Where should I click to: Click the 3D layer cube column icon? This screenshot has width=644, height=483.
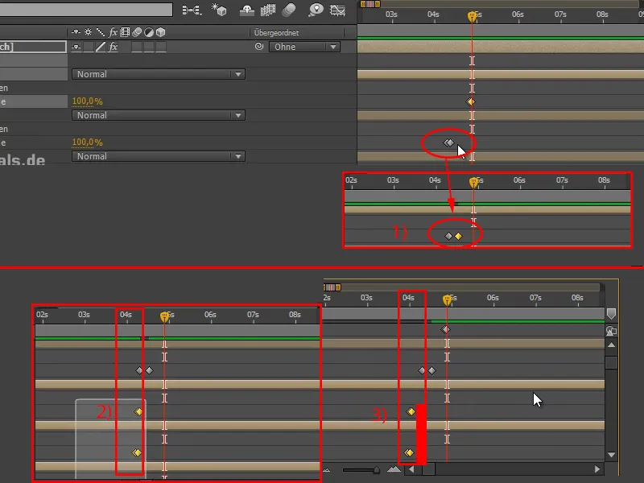160,31
